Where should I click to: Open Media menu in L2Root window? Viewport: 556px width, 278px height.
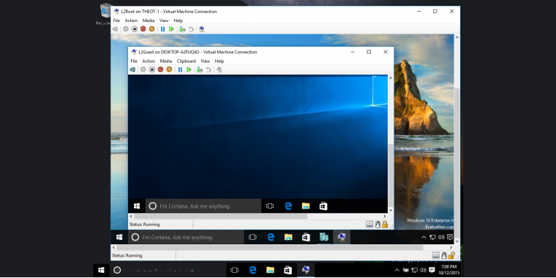click(149, 20)
